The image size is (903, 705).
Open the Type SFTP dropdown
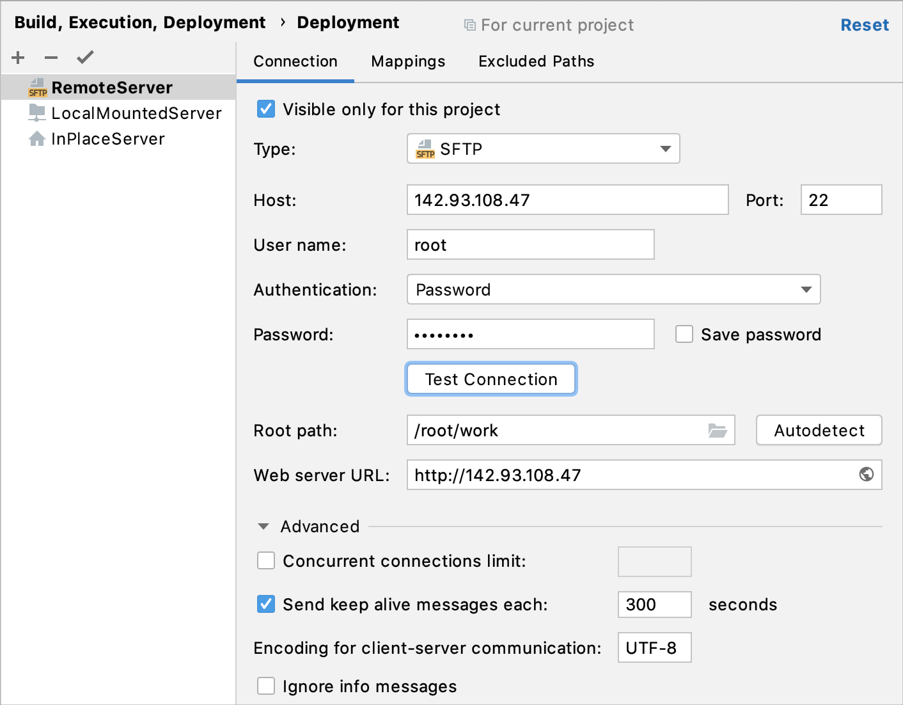543,149
